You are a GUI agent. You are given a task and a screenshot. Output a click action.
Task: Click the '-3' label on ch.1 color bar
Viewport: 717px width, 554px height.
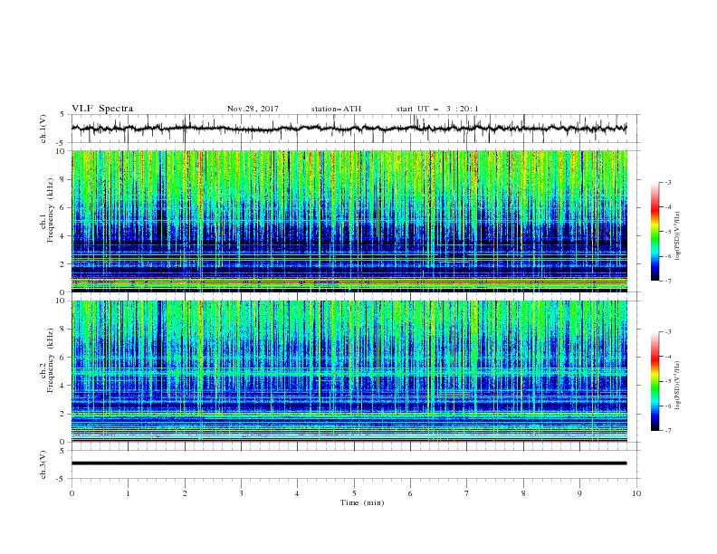(667, 182)
